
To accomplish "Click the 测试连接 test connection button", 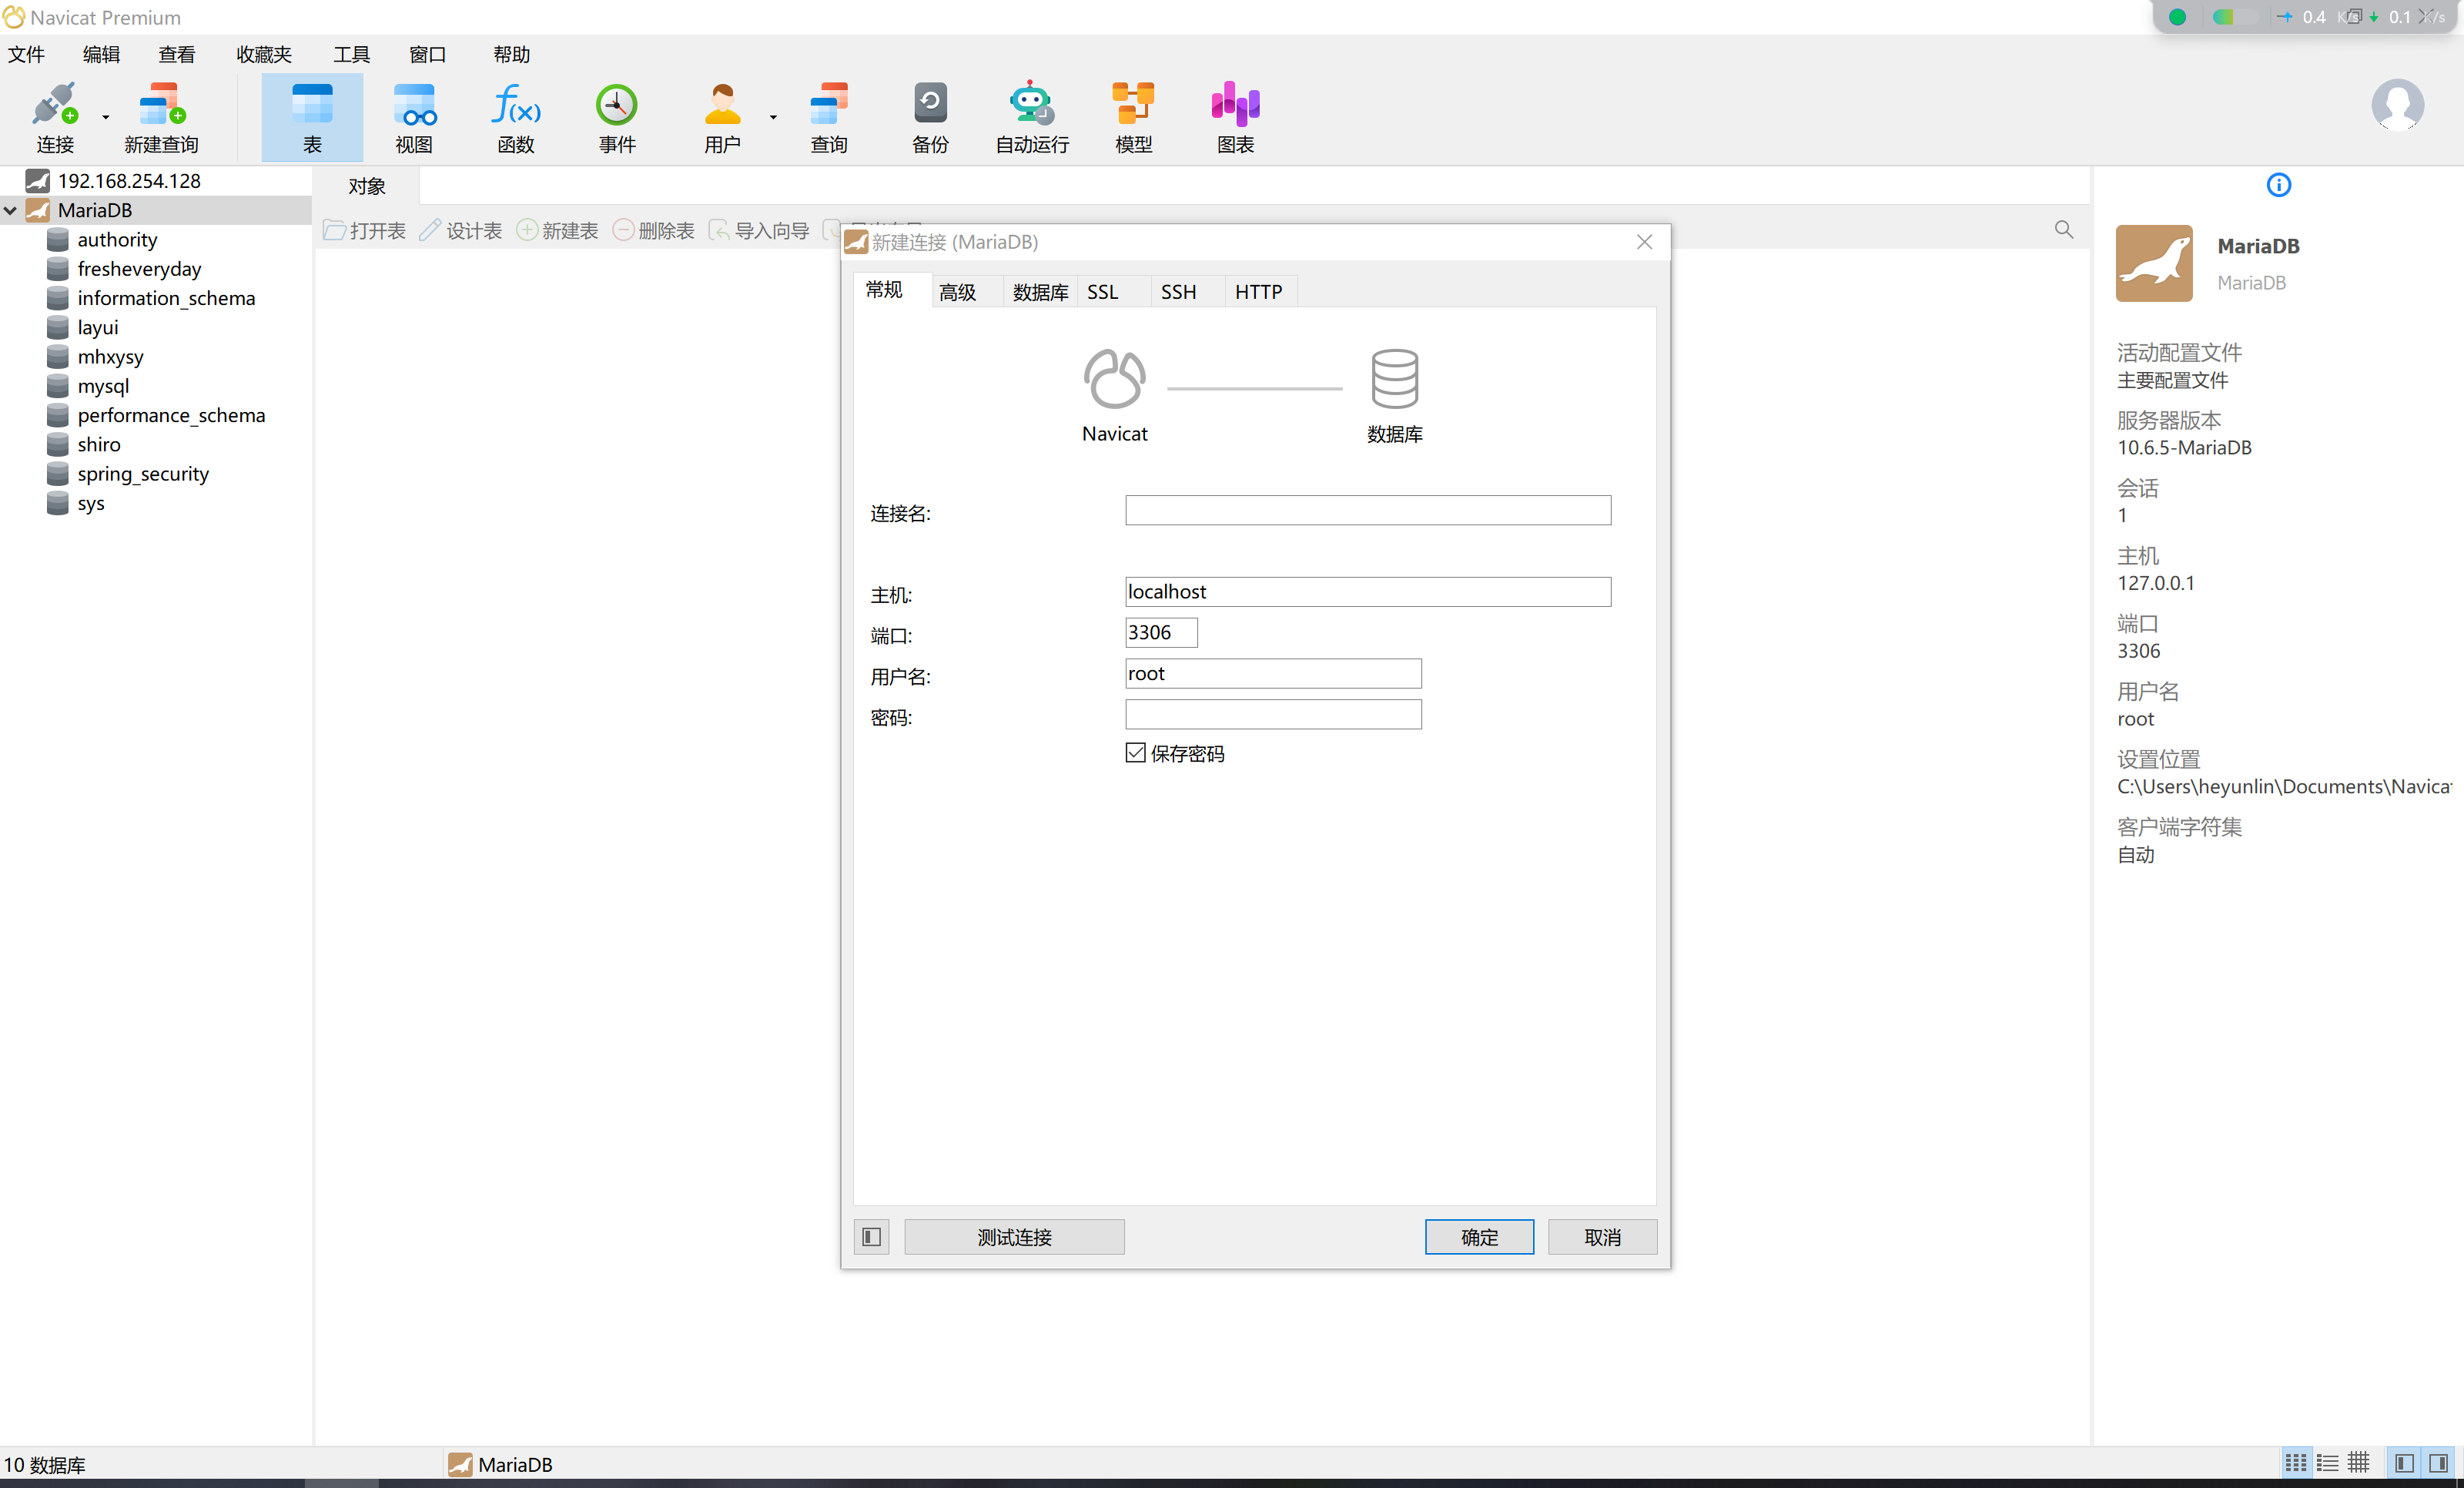I will (x=1014, y=1237).
